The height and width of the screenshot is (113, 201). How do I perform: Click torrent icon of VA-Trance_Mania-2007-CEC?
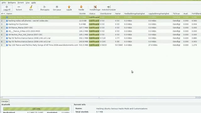7,28
